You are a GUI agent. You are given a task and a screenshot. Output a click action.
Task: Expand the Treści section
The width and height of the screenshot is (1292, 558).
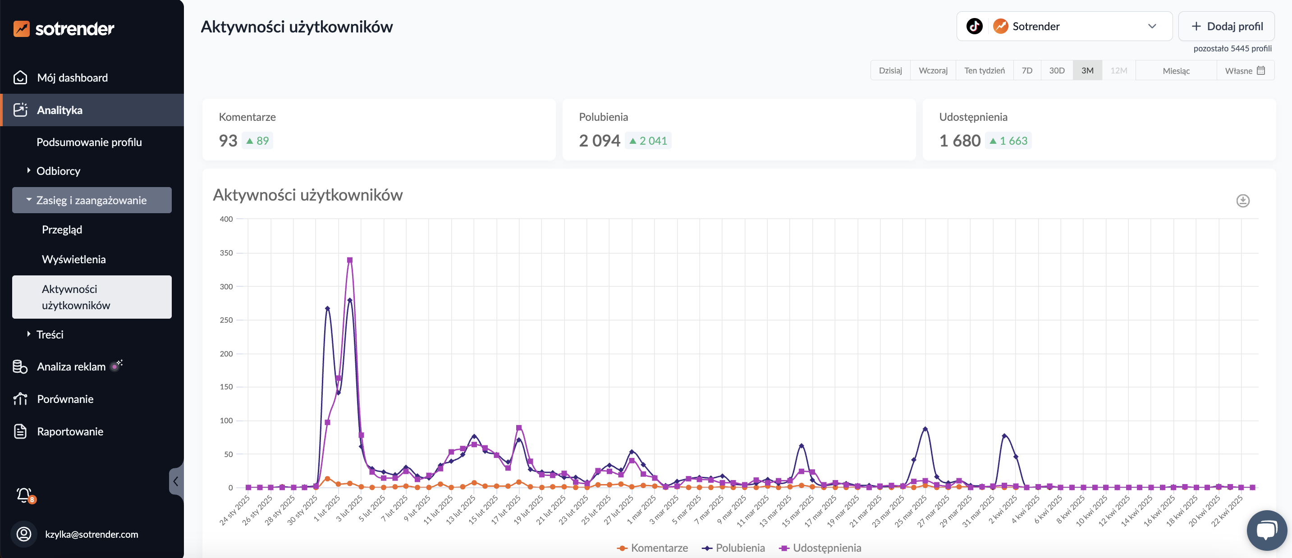tap(49, 334)
